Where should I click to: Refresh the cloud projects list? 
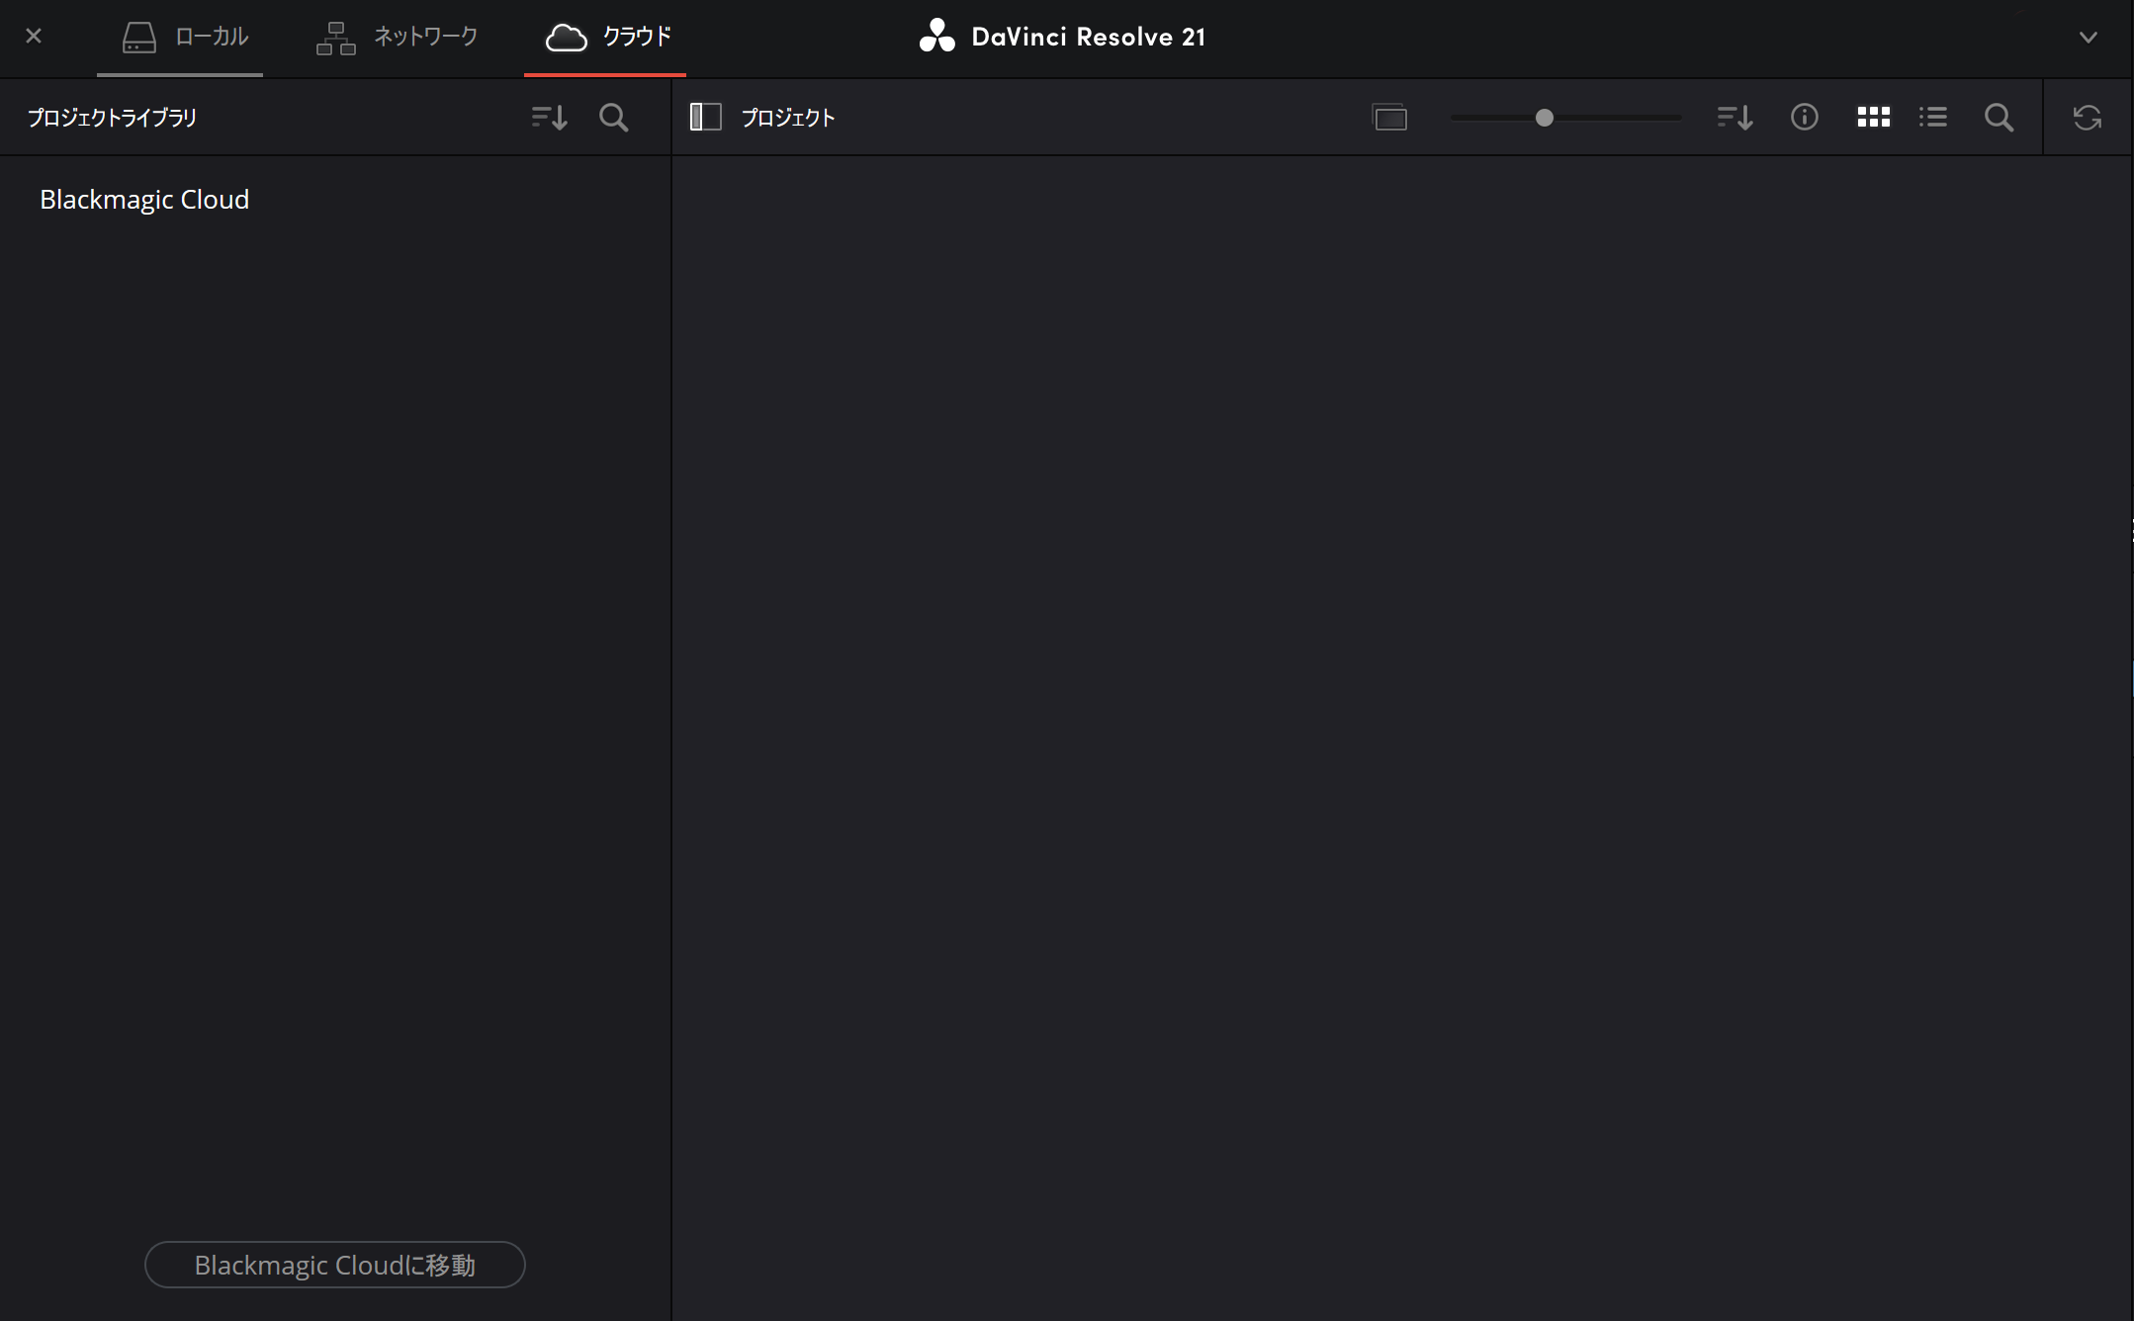click(x=2088, y=118)
